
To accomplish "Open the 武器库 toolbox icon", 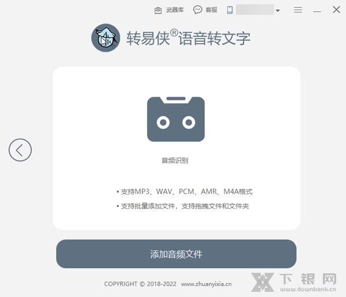I will [x=158, y=10].
